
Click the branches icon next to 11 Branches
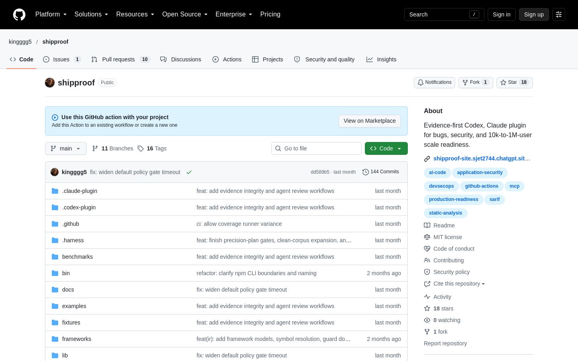click(x=95, y=148)
